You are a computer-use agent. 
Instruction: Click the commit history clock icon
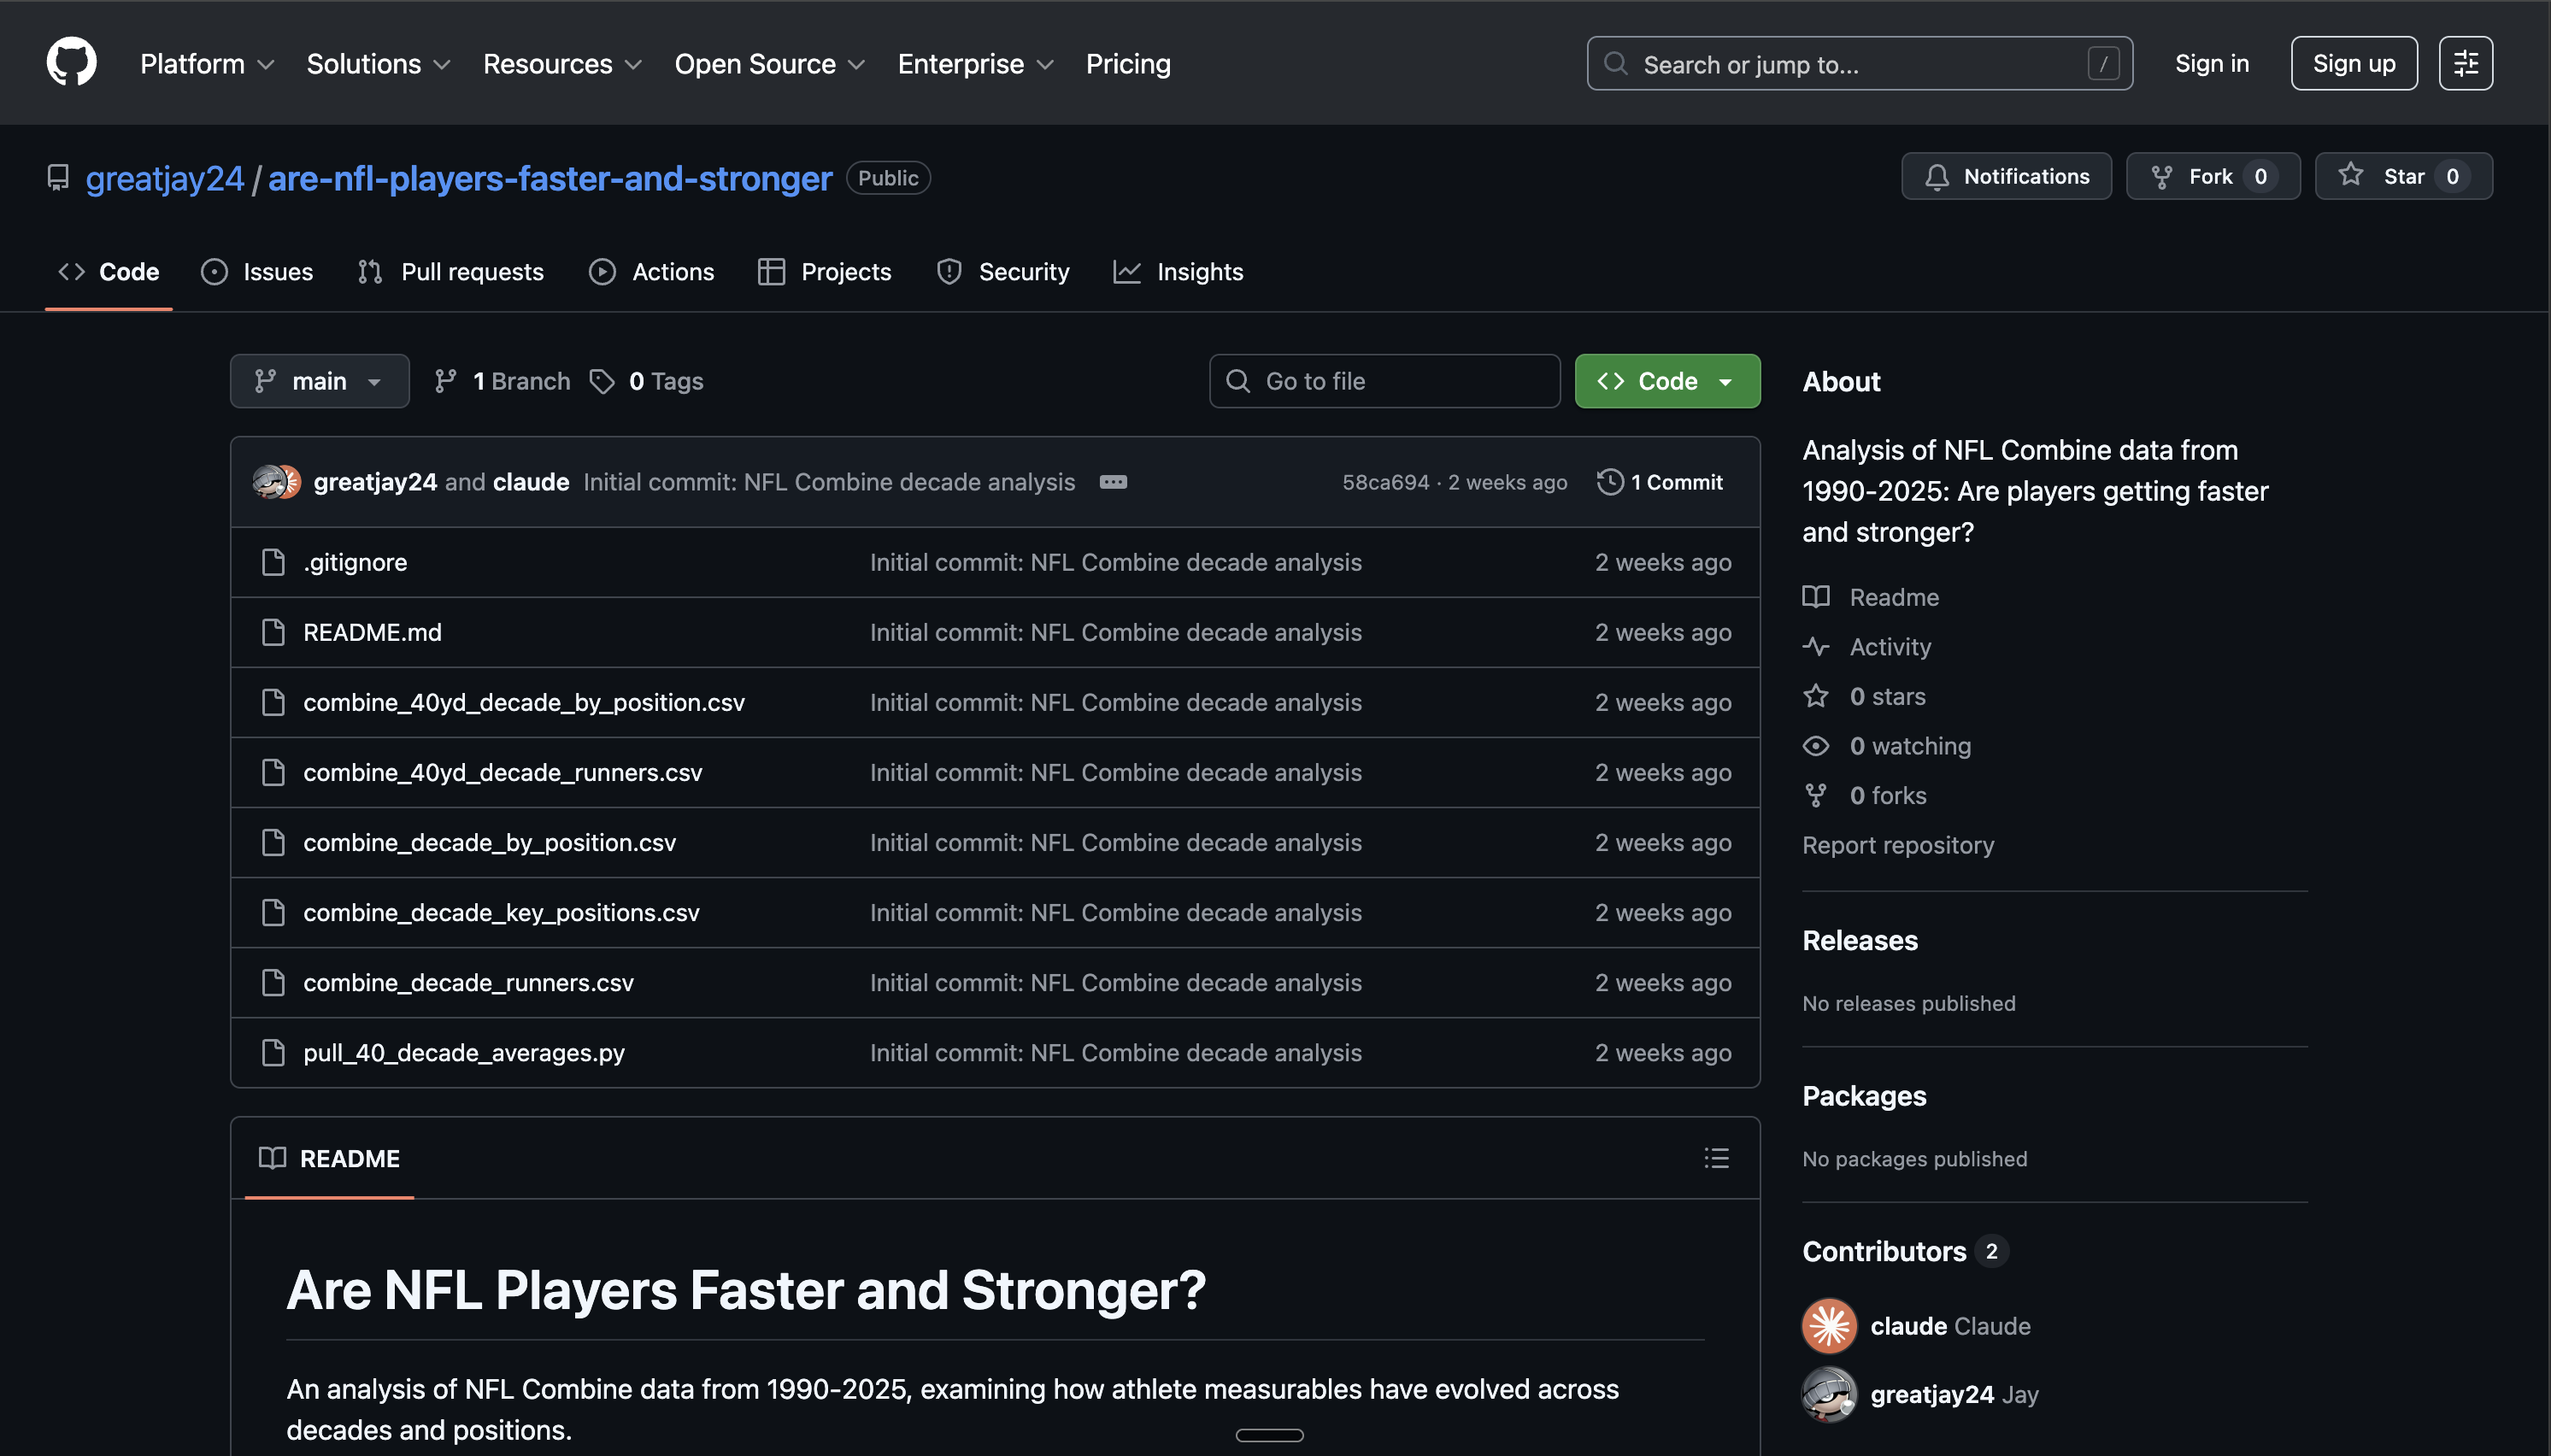coord(1609,482)
